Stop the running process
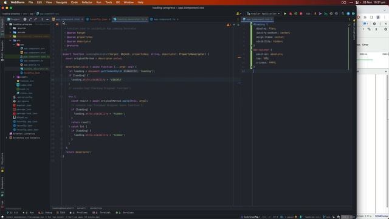The image size is (389, 219). [x=301, y=13]
